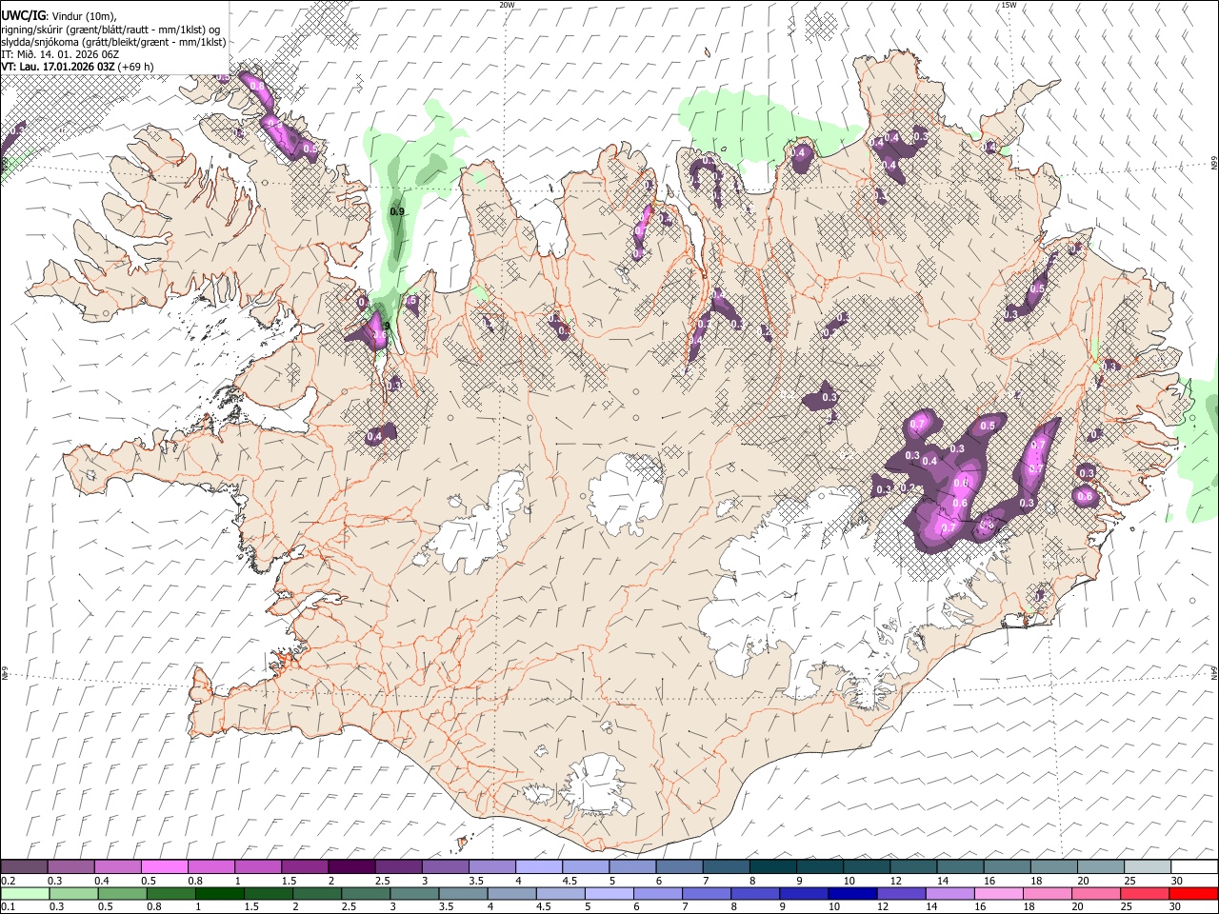
Task: Click the '20W' longitude label
Action: [x=507, y=5]
